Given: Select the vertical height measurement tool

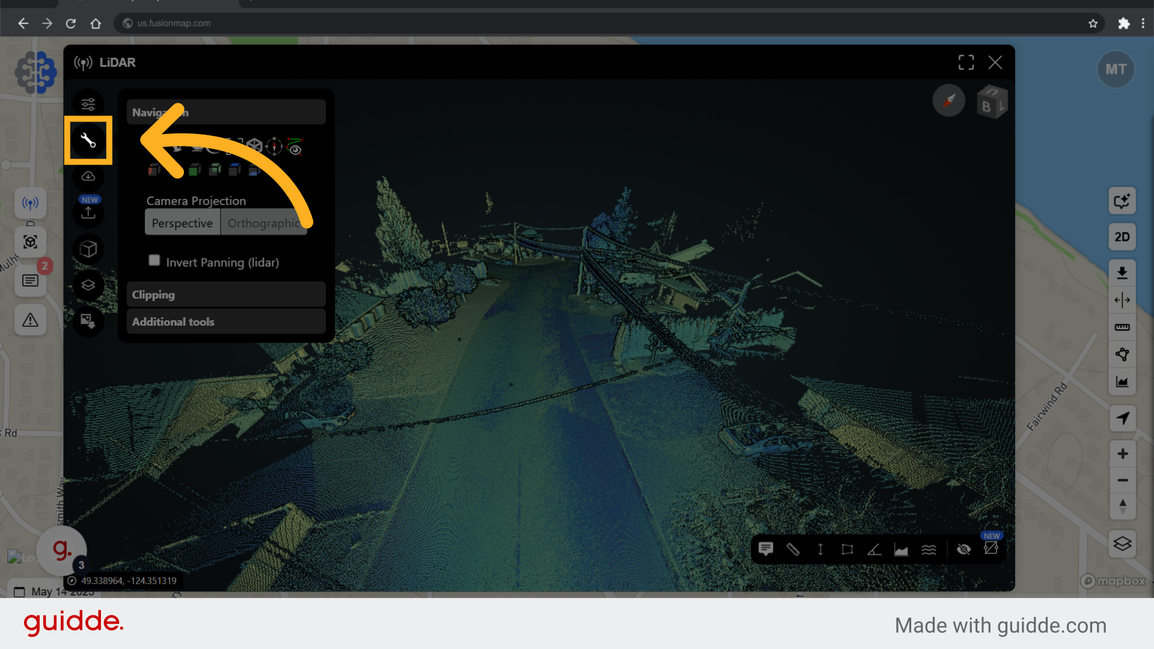Looking at the screenshot, I should click(x=820, y=549).
